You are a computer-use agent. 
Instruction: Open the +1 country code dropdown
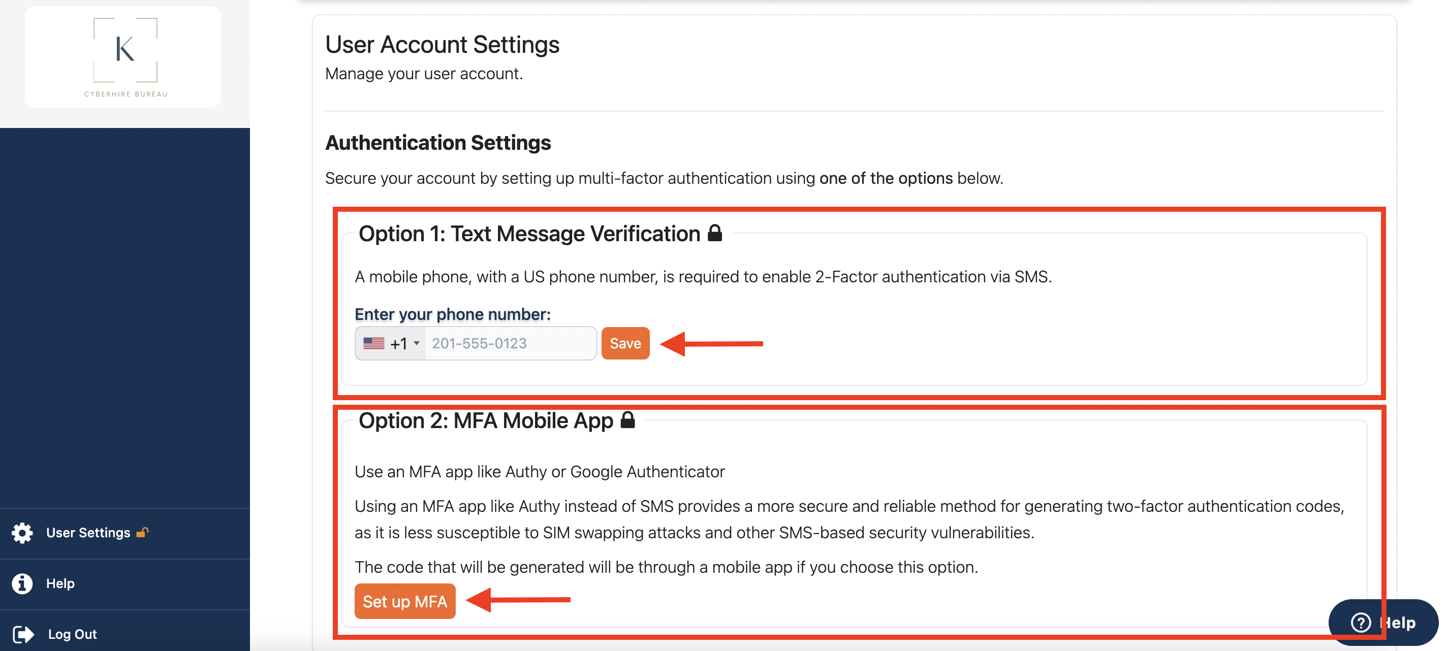coord(391,343)
